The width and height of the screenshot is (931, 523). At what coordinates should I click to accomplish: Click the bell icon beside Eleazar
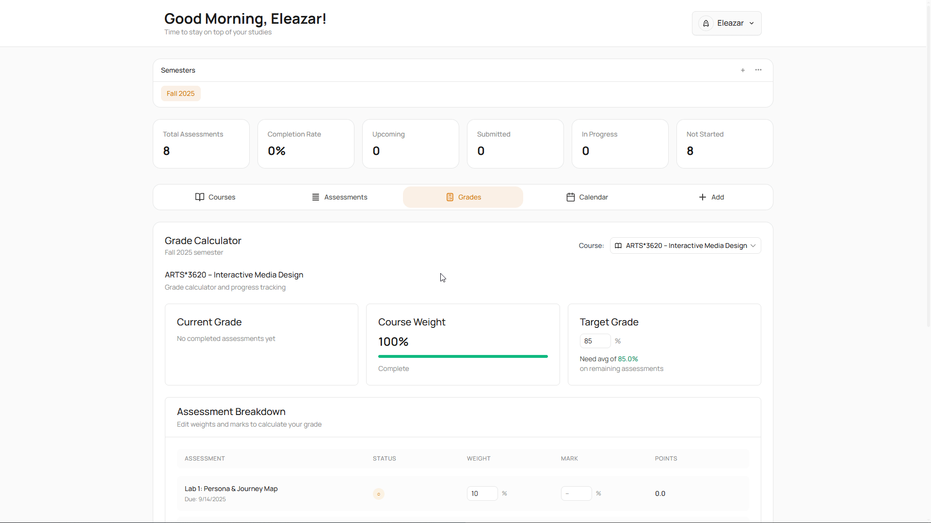point(706,23)
